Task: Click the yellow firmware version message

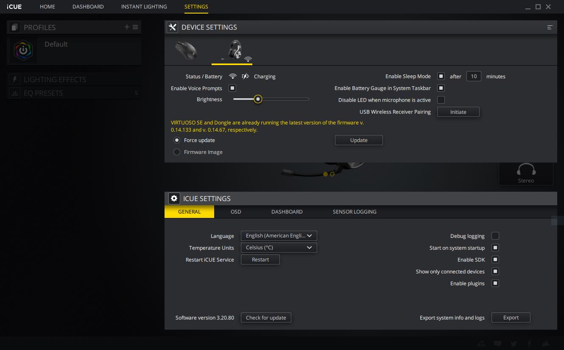Action: 267,126
